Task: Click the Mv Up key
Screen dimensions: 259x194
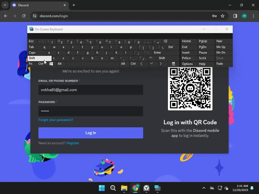Action: point(224,47)
